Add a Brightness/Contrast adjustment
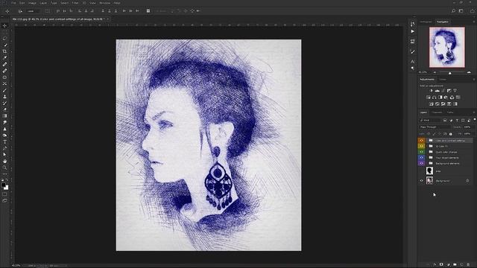This screenshot has width=477, height=268. coord(431,91)
